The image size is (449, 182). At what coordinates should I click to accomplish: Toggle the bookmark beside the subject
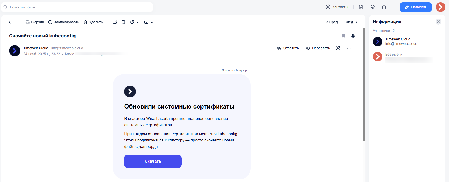(x=344, y=36)
